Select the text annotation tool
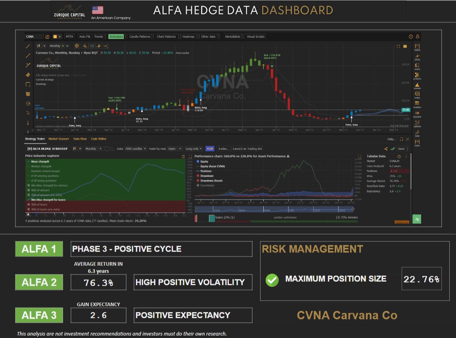Screen dimensions: 456x338 click(28, 113)
